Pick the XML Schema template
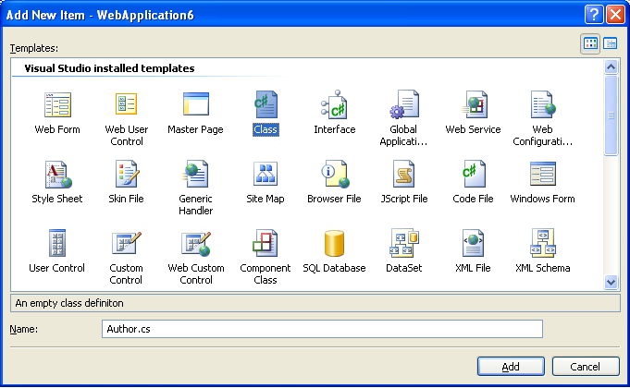The height and width of the screenshot is (388, 630). click(x=542, y=243)
